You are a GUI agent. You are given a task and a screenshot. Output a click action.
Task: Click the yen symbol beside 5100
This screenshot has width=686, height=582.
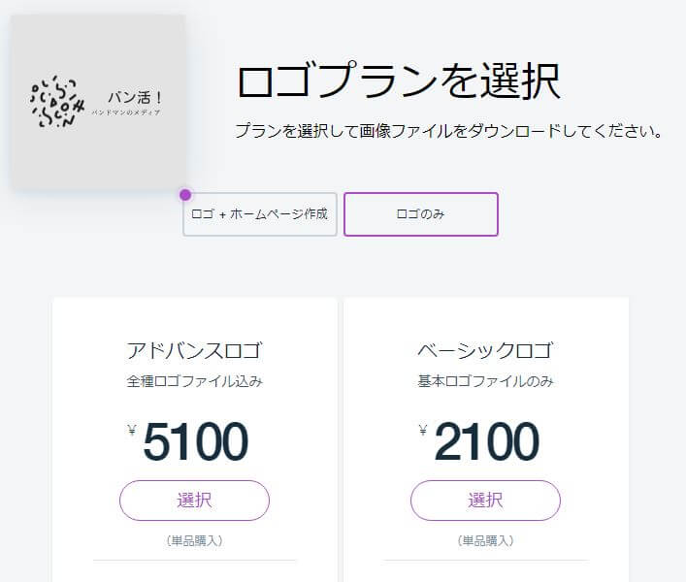tap(132, 431)
